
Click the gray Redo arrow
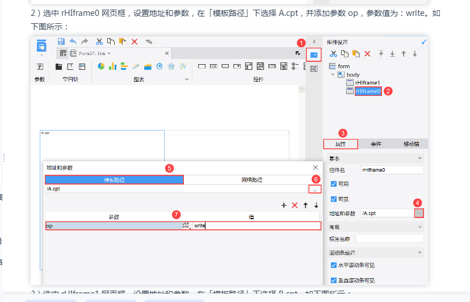(85, 41)
